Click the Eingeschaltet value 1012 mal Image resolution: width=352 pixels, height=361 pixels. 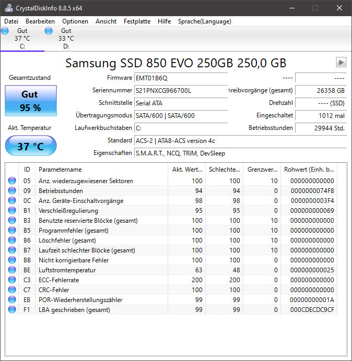pos(321,115)
